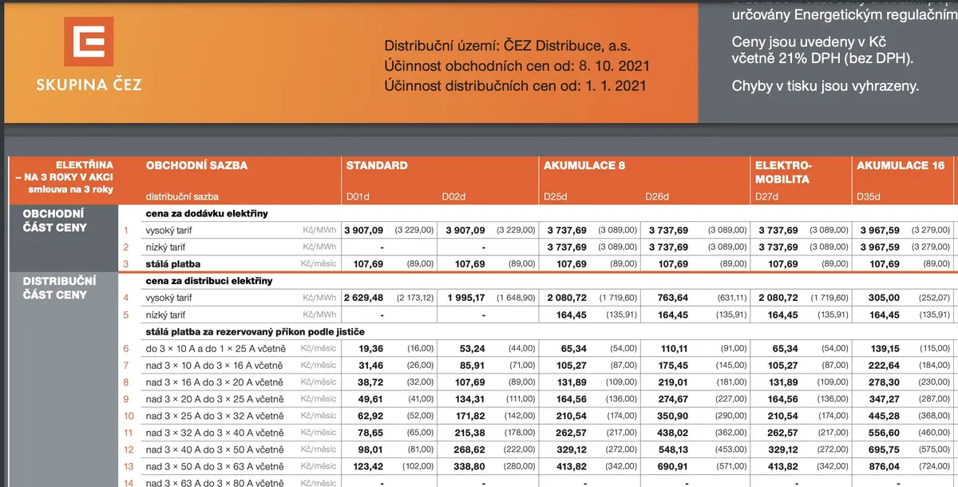This screenshot has height=487, width=958.
Task: Click the 'ELEKTRO-MOBILITA' tariff header
Action: (x=782, y=172)
